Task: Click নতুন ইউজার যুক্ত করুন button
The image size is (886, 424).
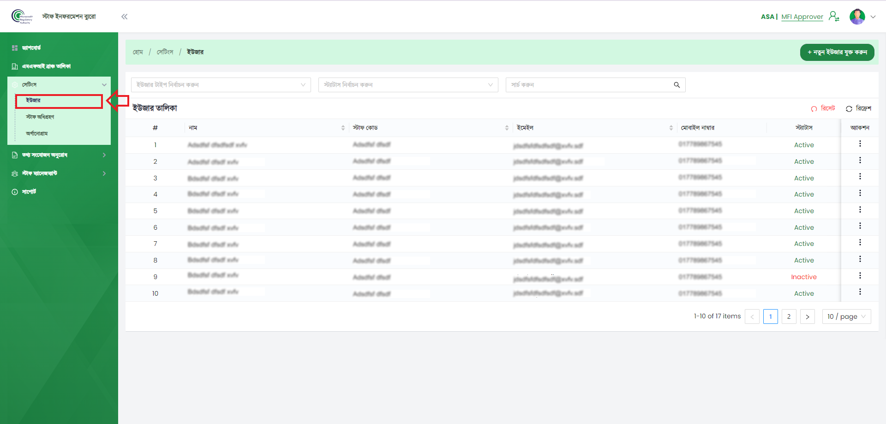Action: pos(837,52)
